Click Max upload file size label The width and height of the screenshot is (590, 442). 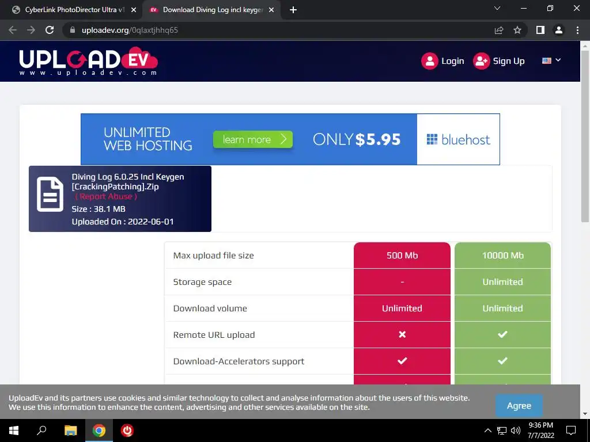pos(213,256)
